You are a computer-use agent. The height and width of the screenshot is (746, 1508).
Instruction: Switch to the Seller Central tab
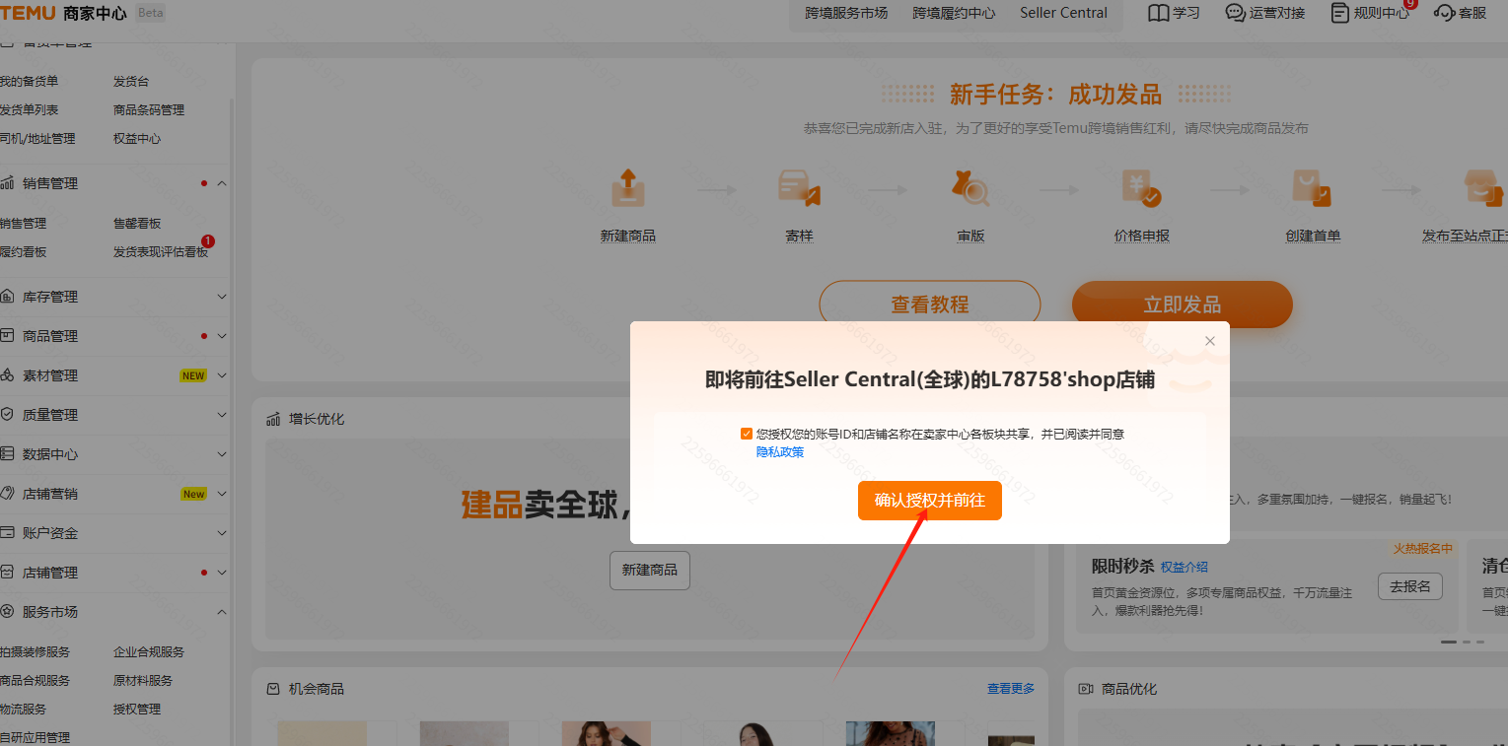tap(1063, 13)
